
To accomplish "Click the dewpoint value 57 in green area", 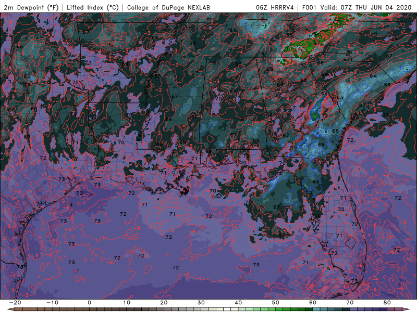I will coord(316,43).
